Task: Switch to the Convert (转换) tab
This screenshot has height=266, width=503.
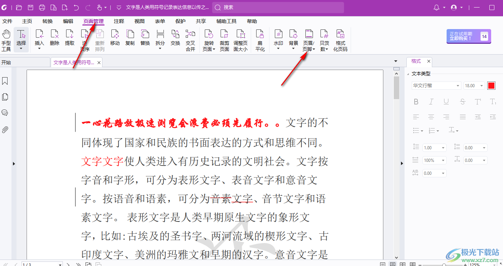Action: tap(47, 21)
